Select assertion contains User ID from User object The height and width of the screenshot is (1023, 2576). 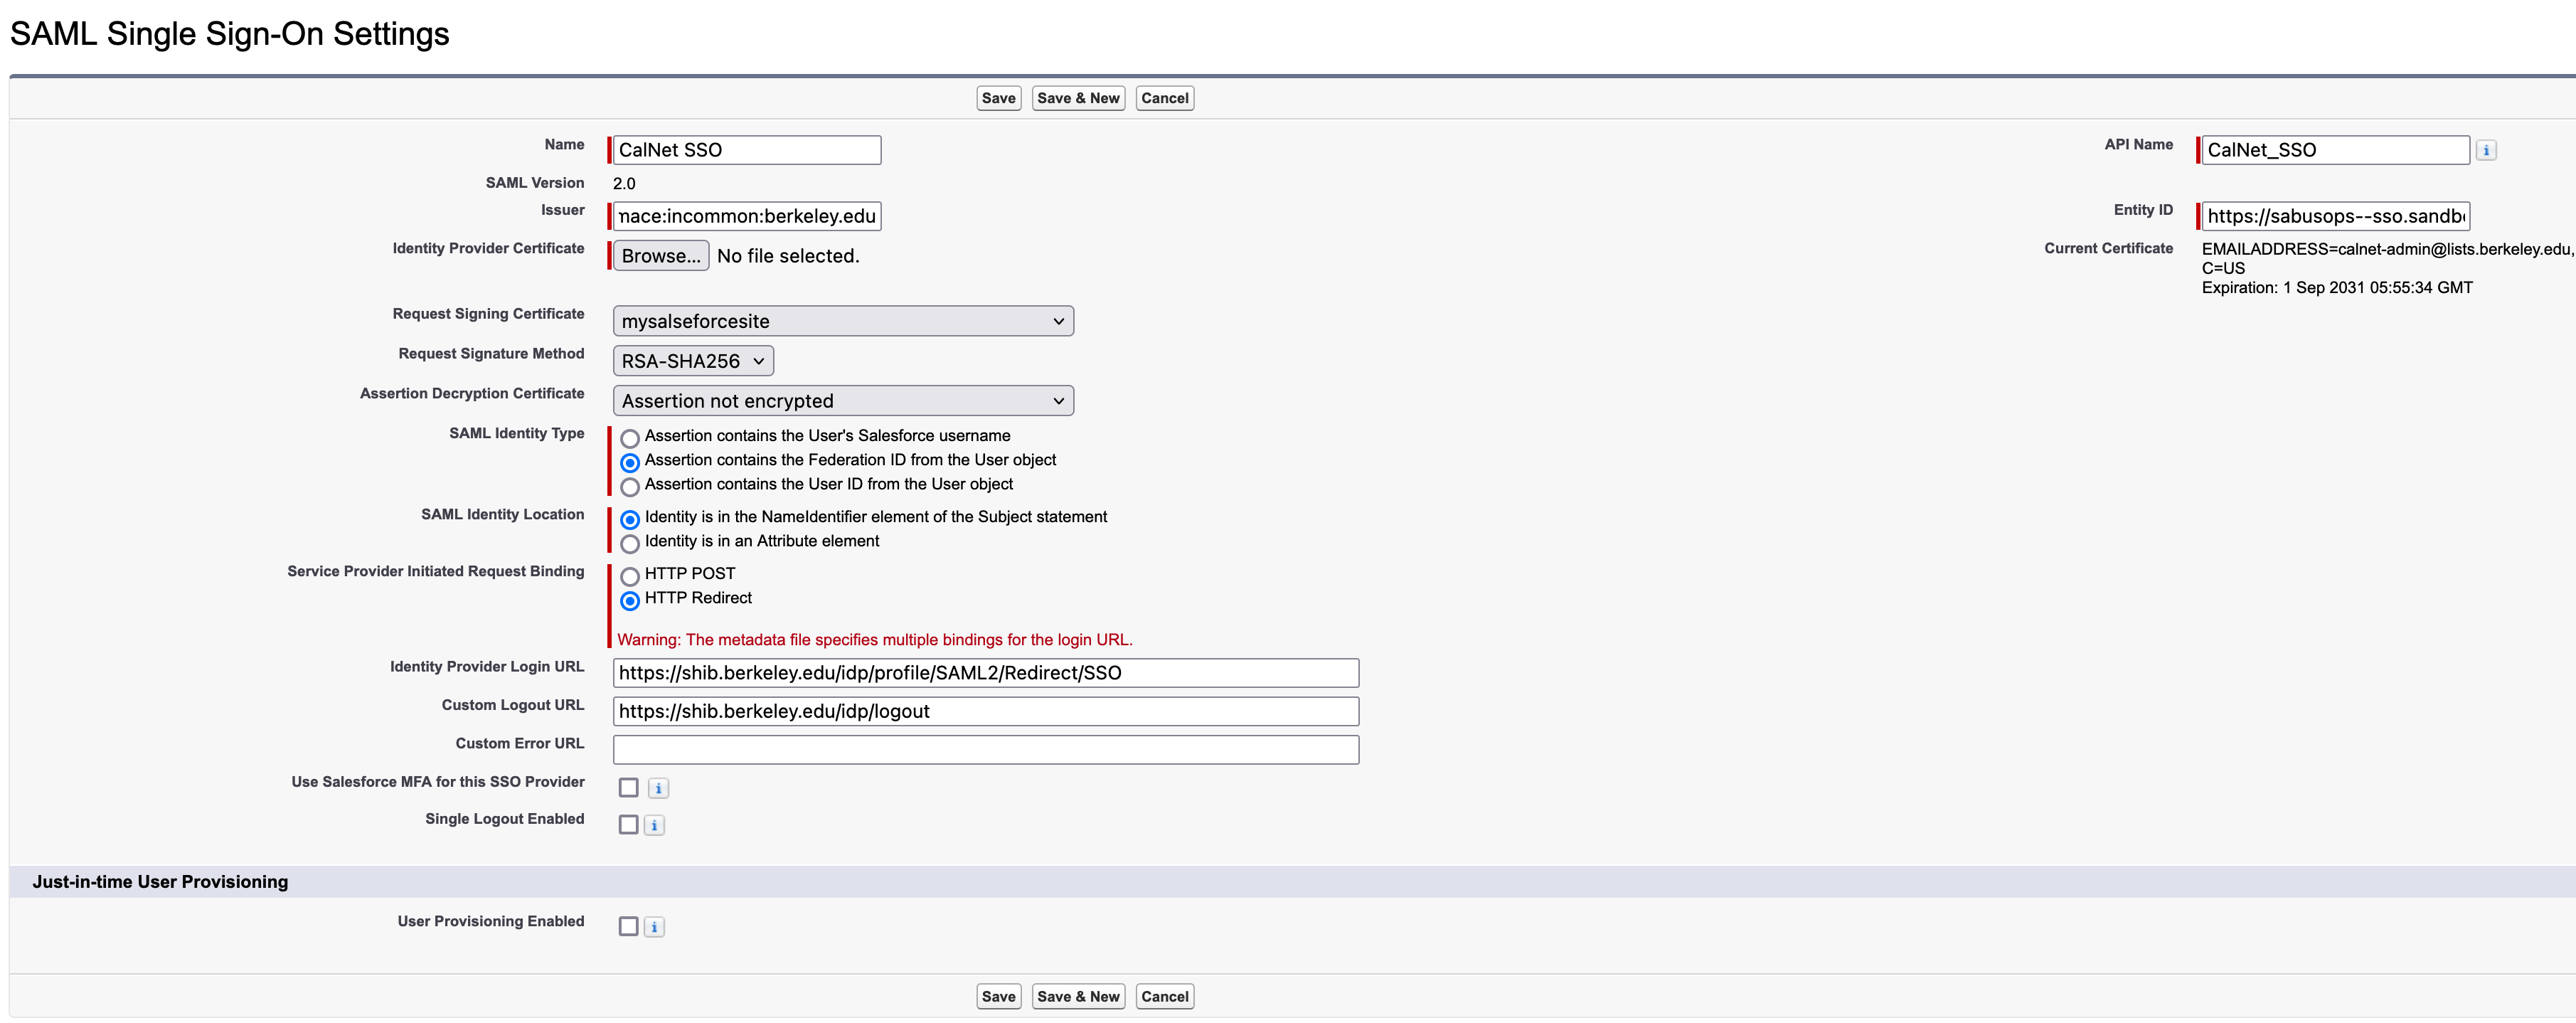click(x=630, y=487)
